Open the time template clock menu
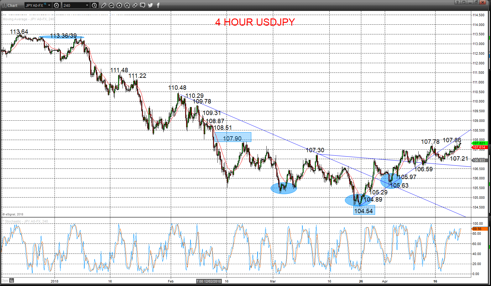 95,5
